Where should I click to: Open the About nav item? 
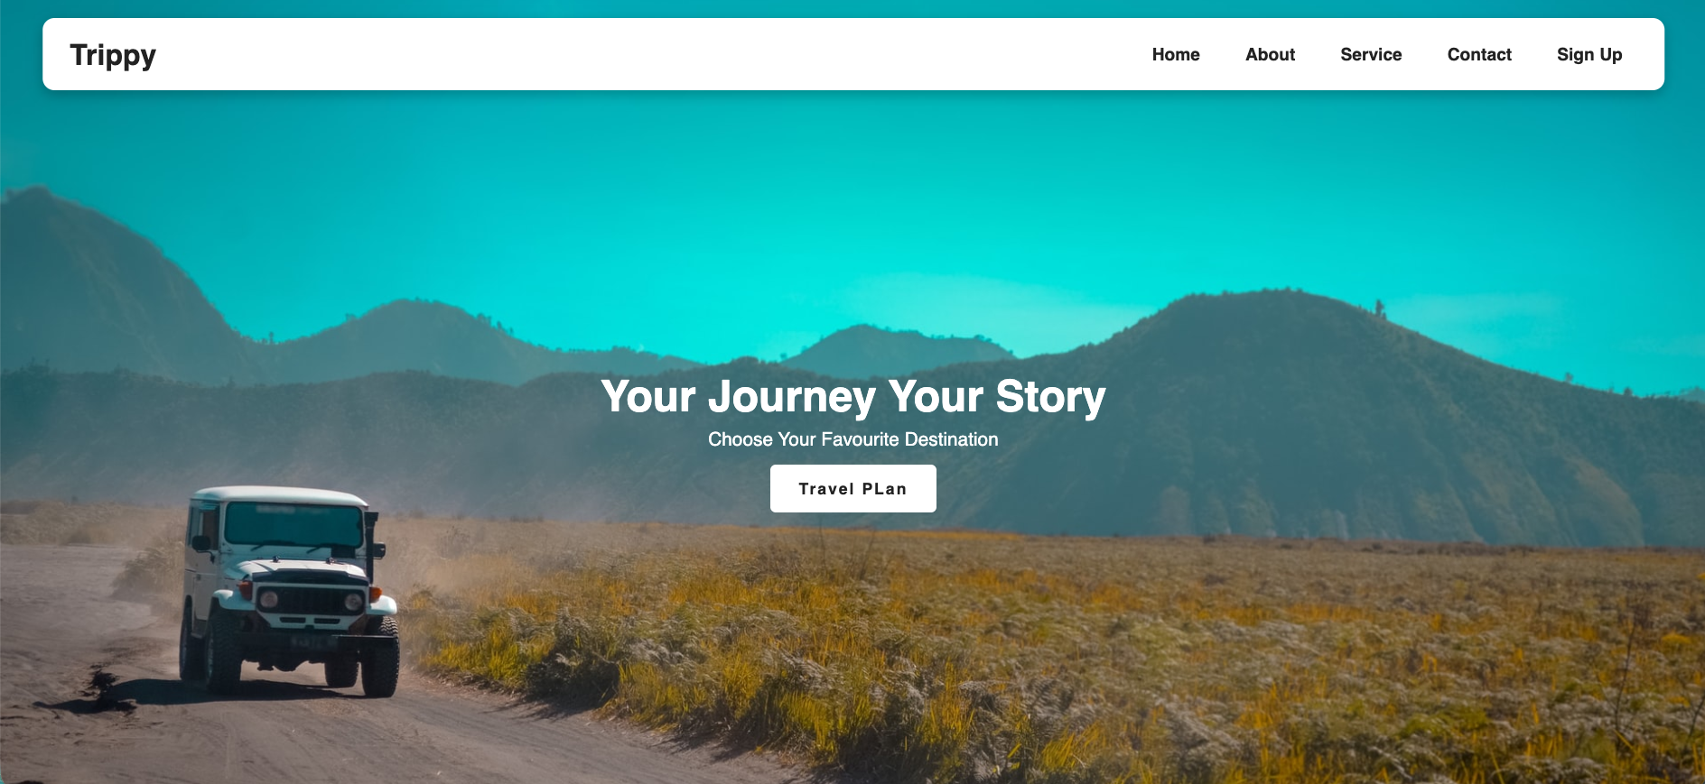point(1270,54)
